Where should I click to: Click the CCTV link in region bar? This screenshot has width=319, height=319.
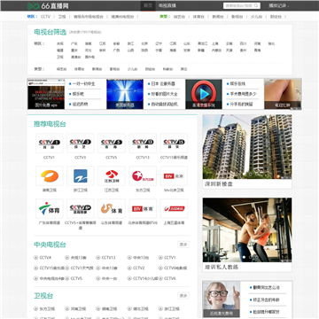click(45, 17)
